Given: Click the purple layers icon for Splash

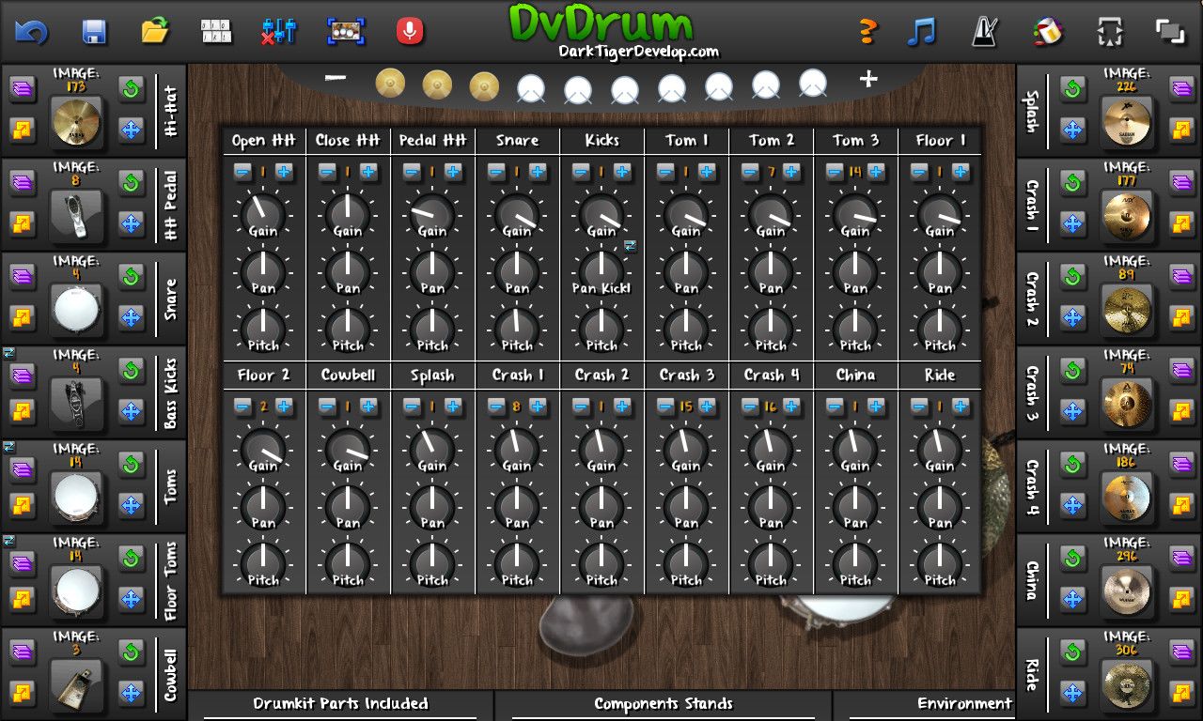Looking at the screenshot, I should (x=1181, y=89).
